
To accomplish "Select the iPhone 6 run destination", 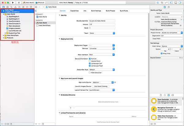I will (x=40, y=2).
